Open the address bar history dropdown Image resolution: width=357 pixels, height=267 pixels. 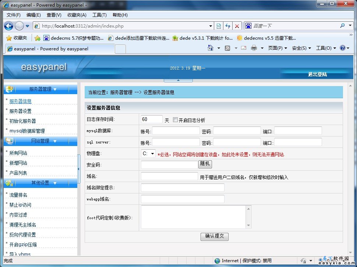(x=211, y=26)
